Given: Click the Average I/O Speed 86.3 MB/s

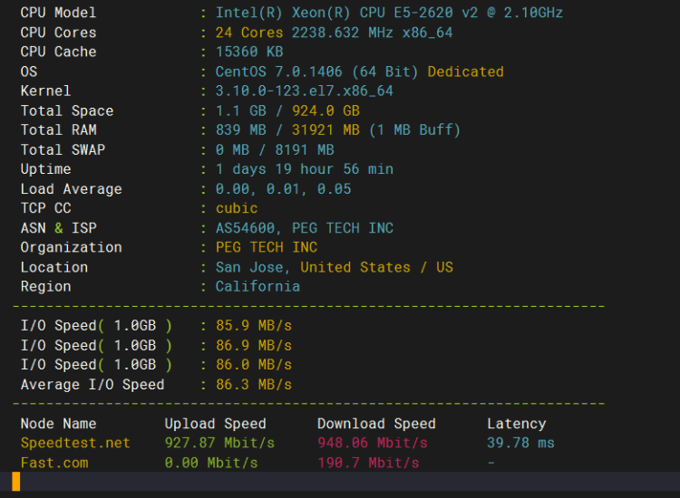Looking at the screenshot, I should [x=253, y=385].
